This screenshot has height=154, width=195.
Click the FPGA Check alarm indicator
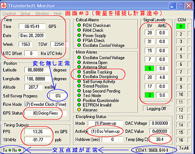(x=79, y=40)
